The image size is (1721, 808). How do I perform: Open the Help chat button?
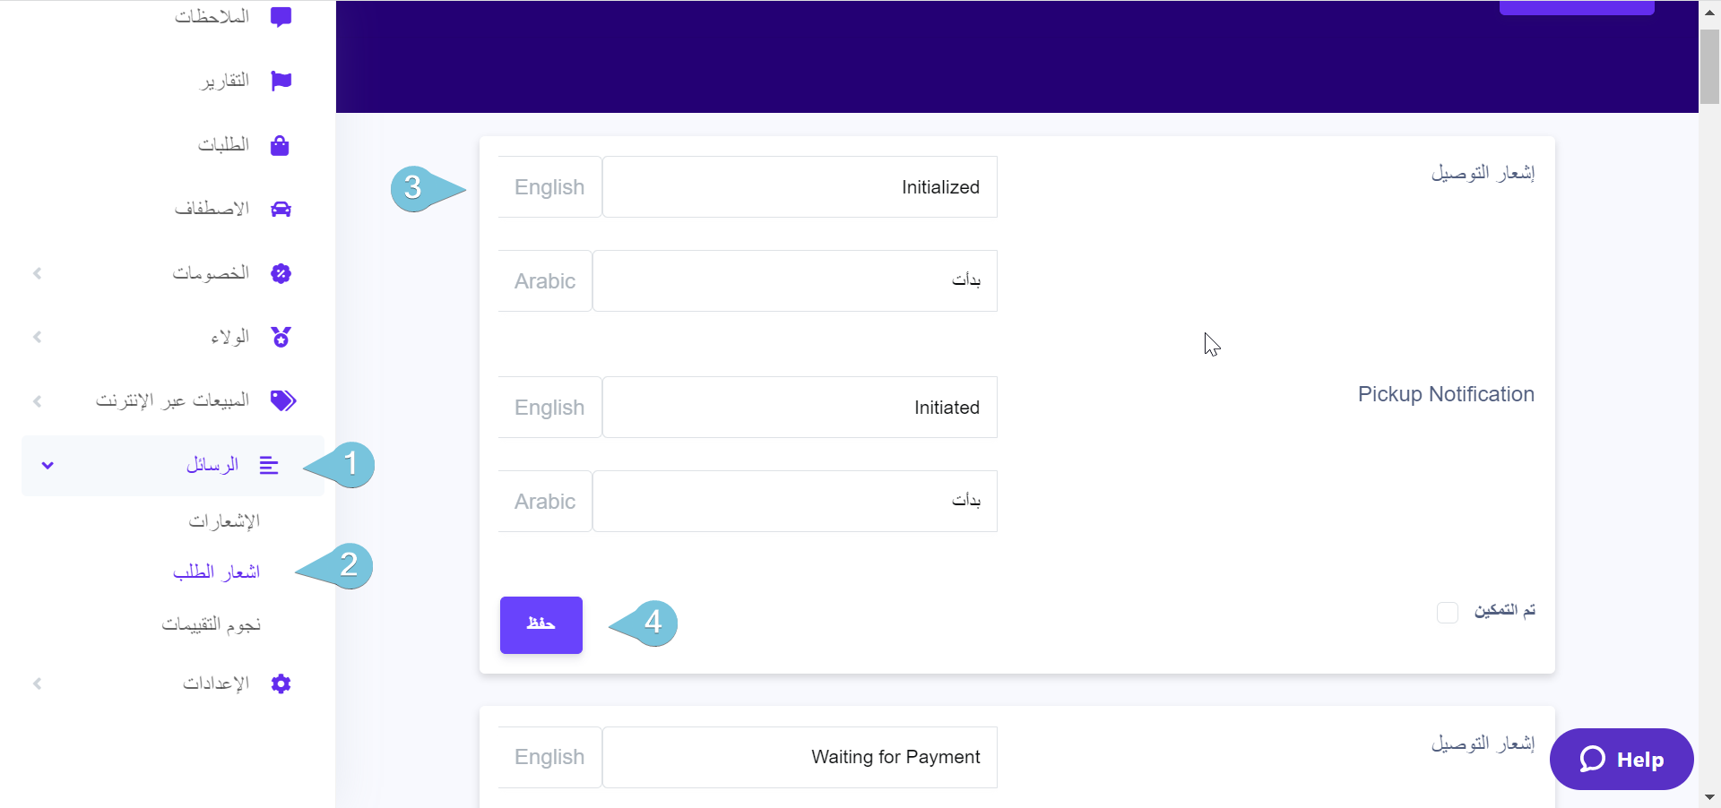(x=1621, y=759)
